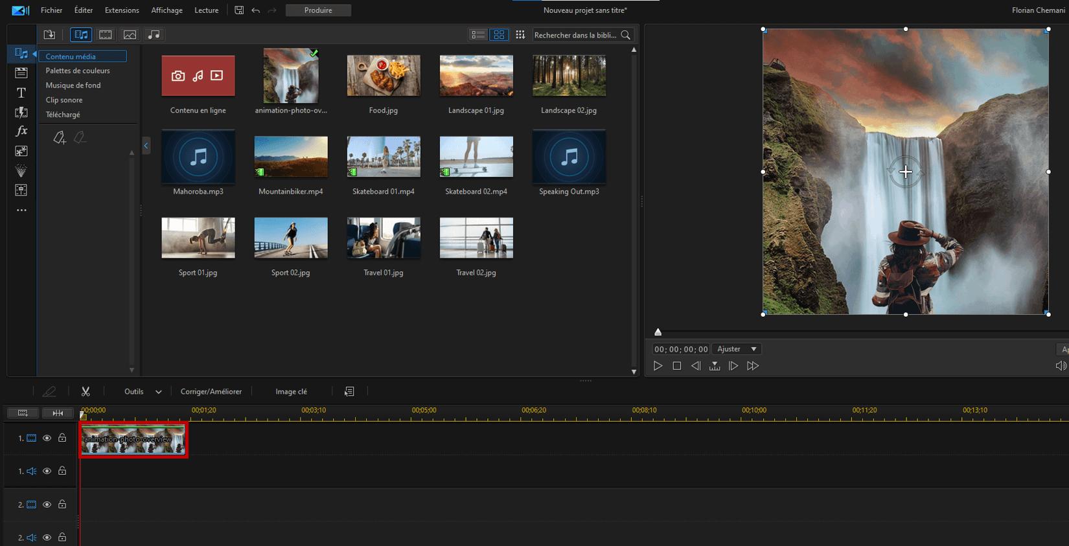Image resolution: width=1069 pixels, height=546 pixels.
Task: Collapse the media sidebar panel arrow
Action: click(x=146, y=145)
